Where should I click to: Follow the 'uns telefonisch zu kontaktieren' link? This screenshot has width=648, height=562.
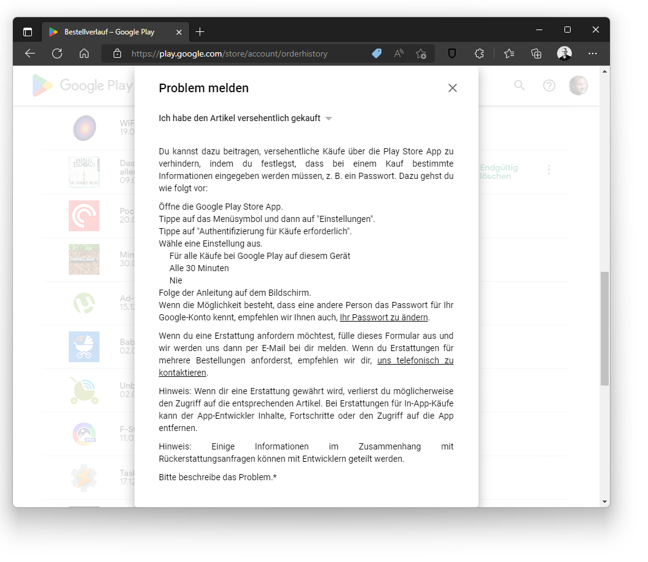point(415,361)
